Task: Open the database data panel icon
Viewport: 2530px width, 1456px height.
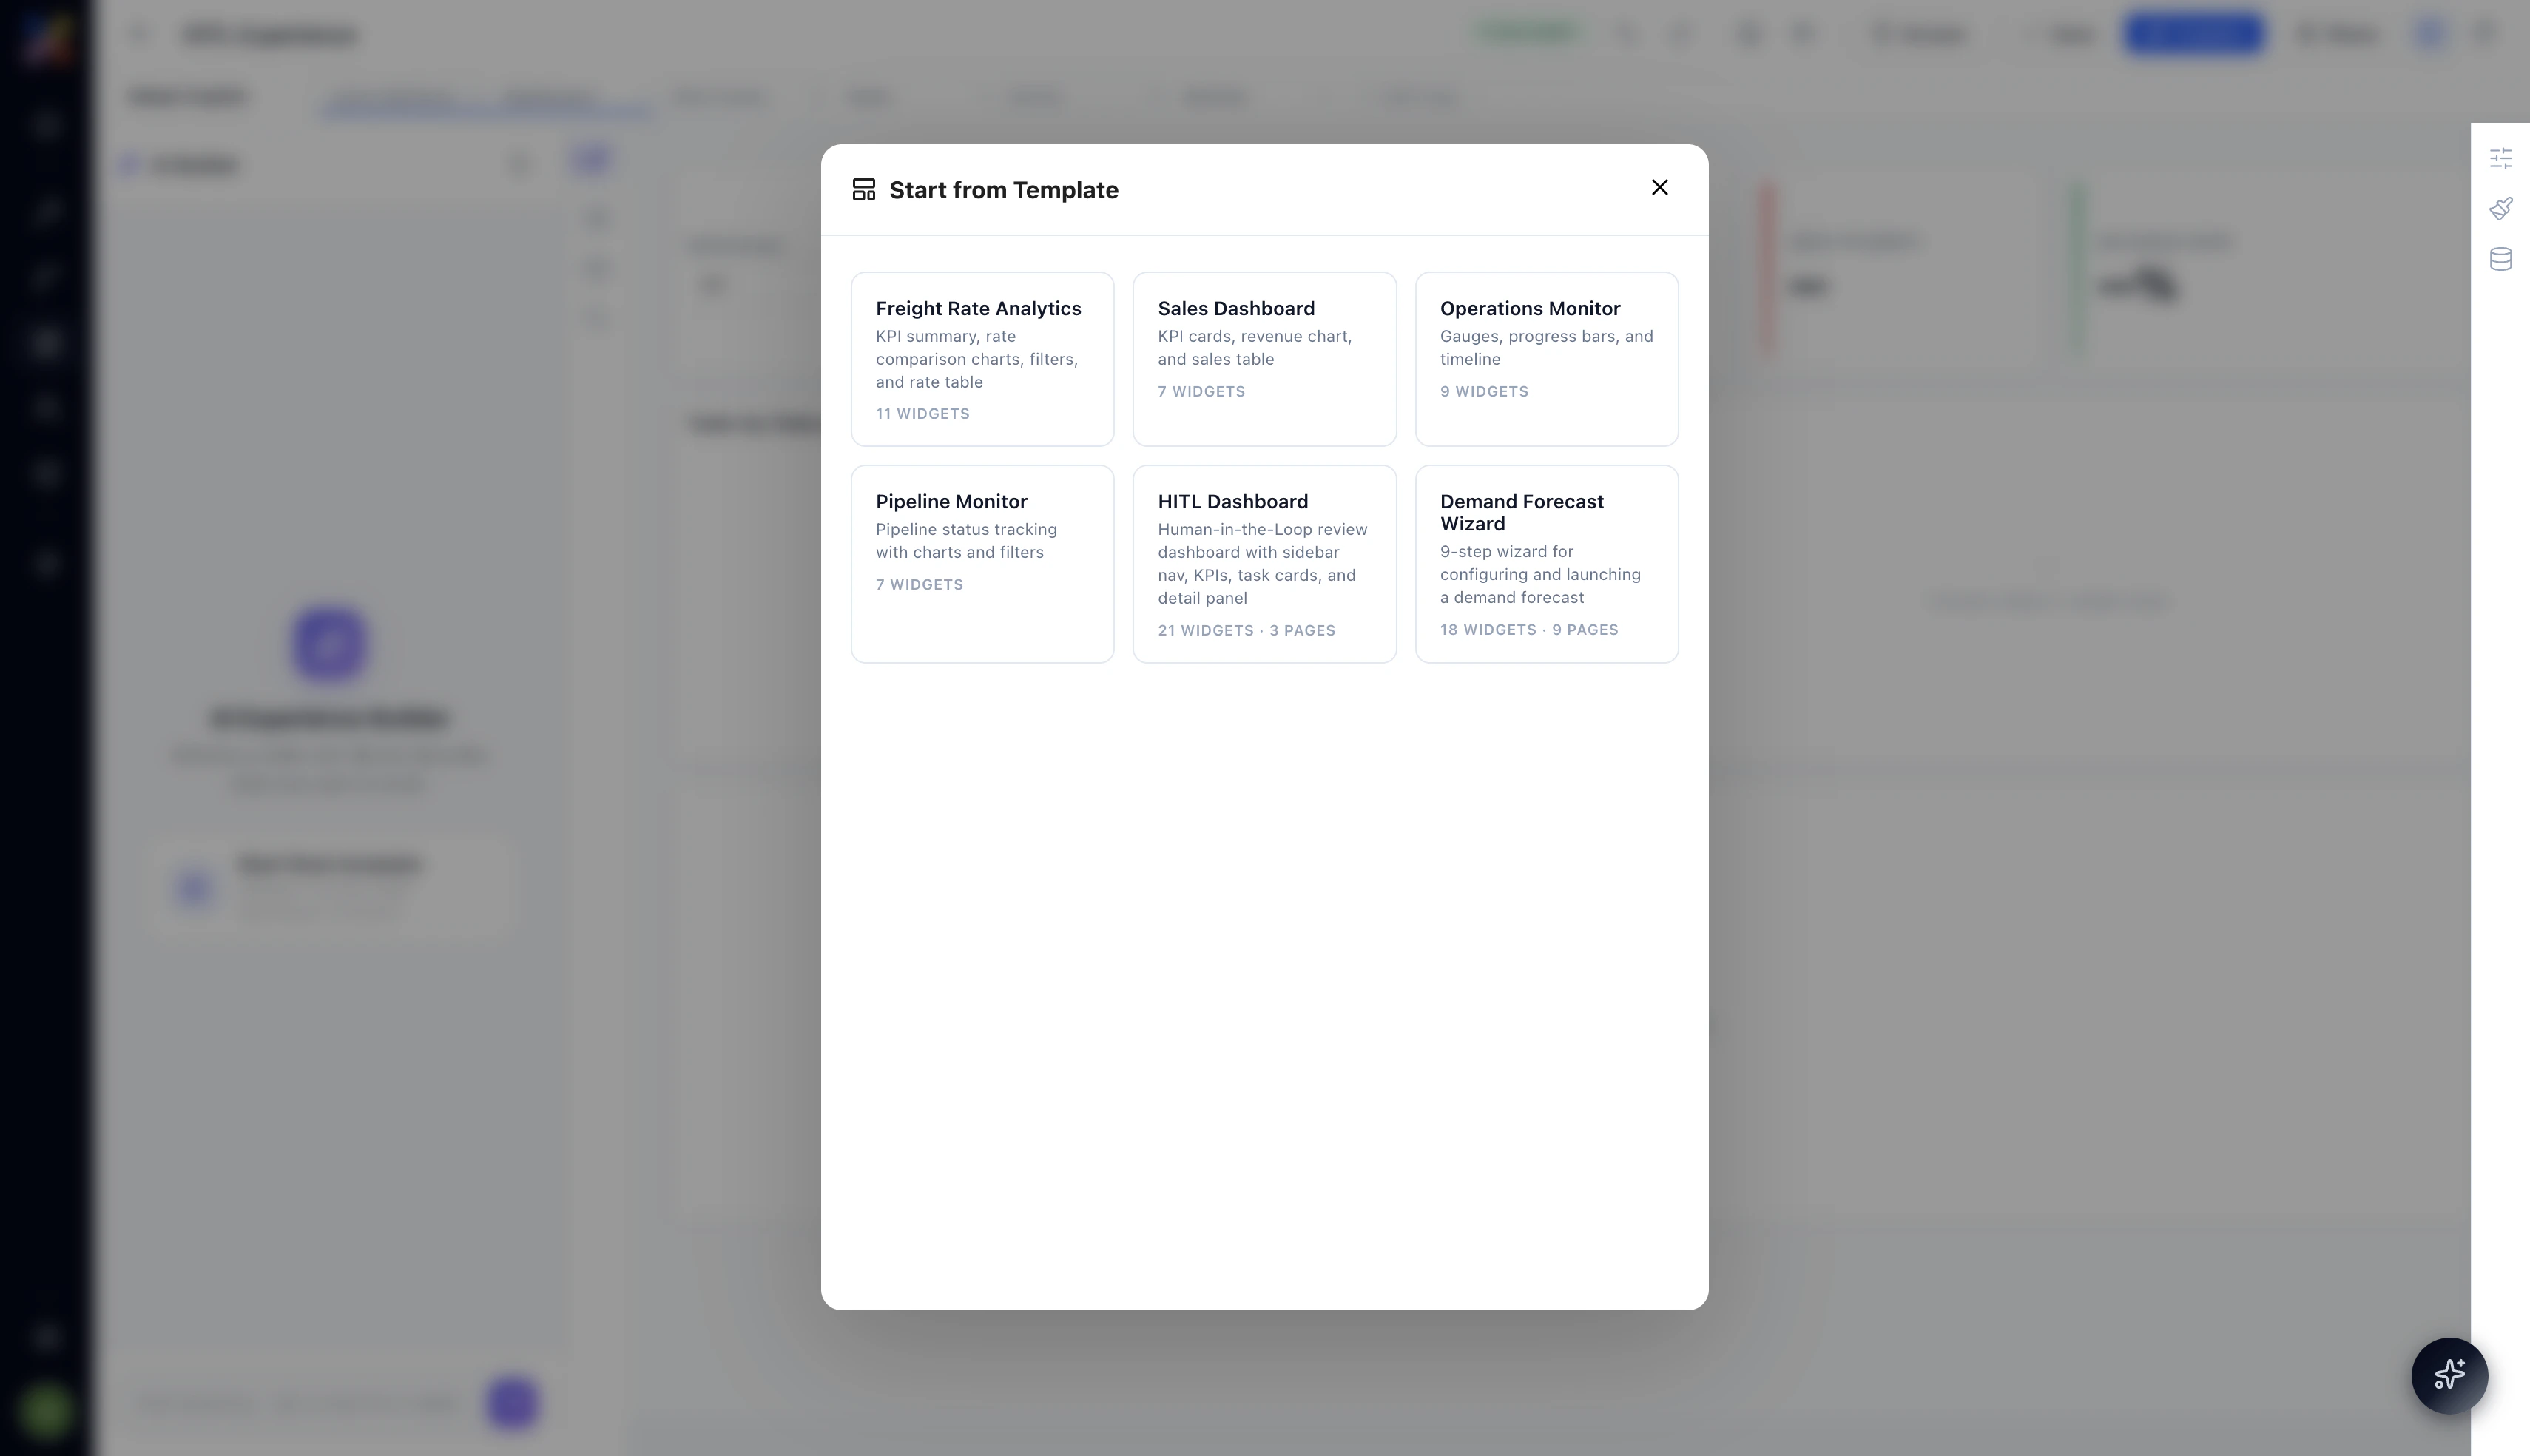Action: coord(2500,259)
